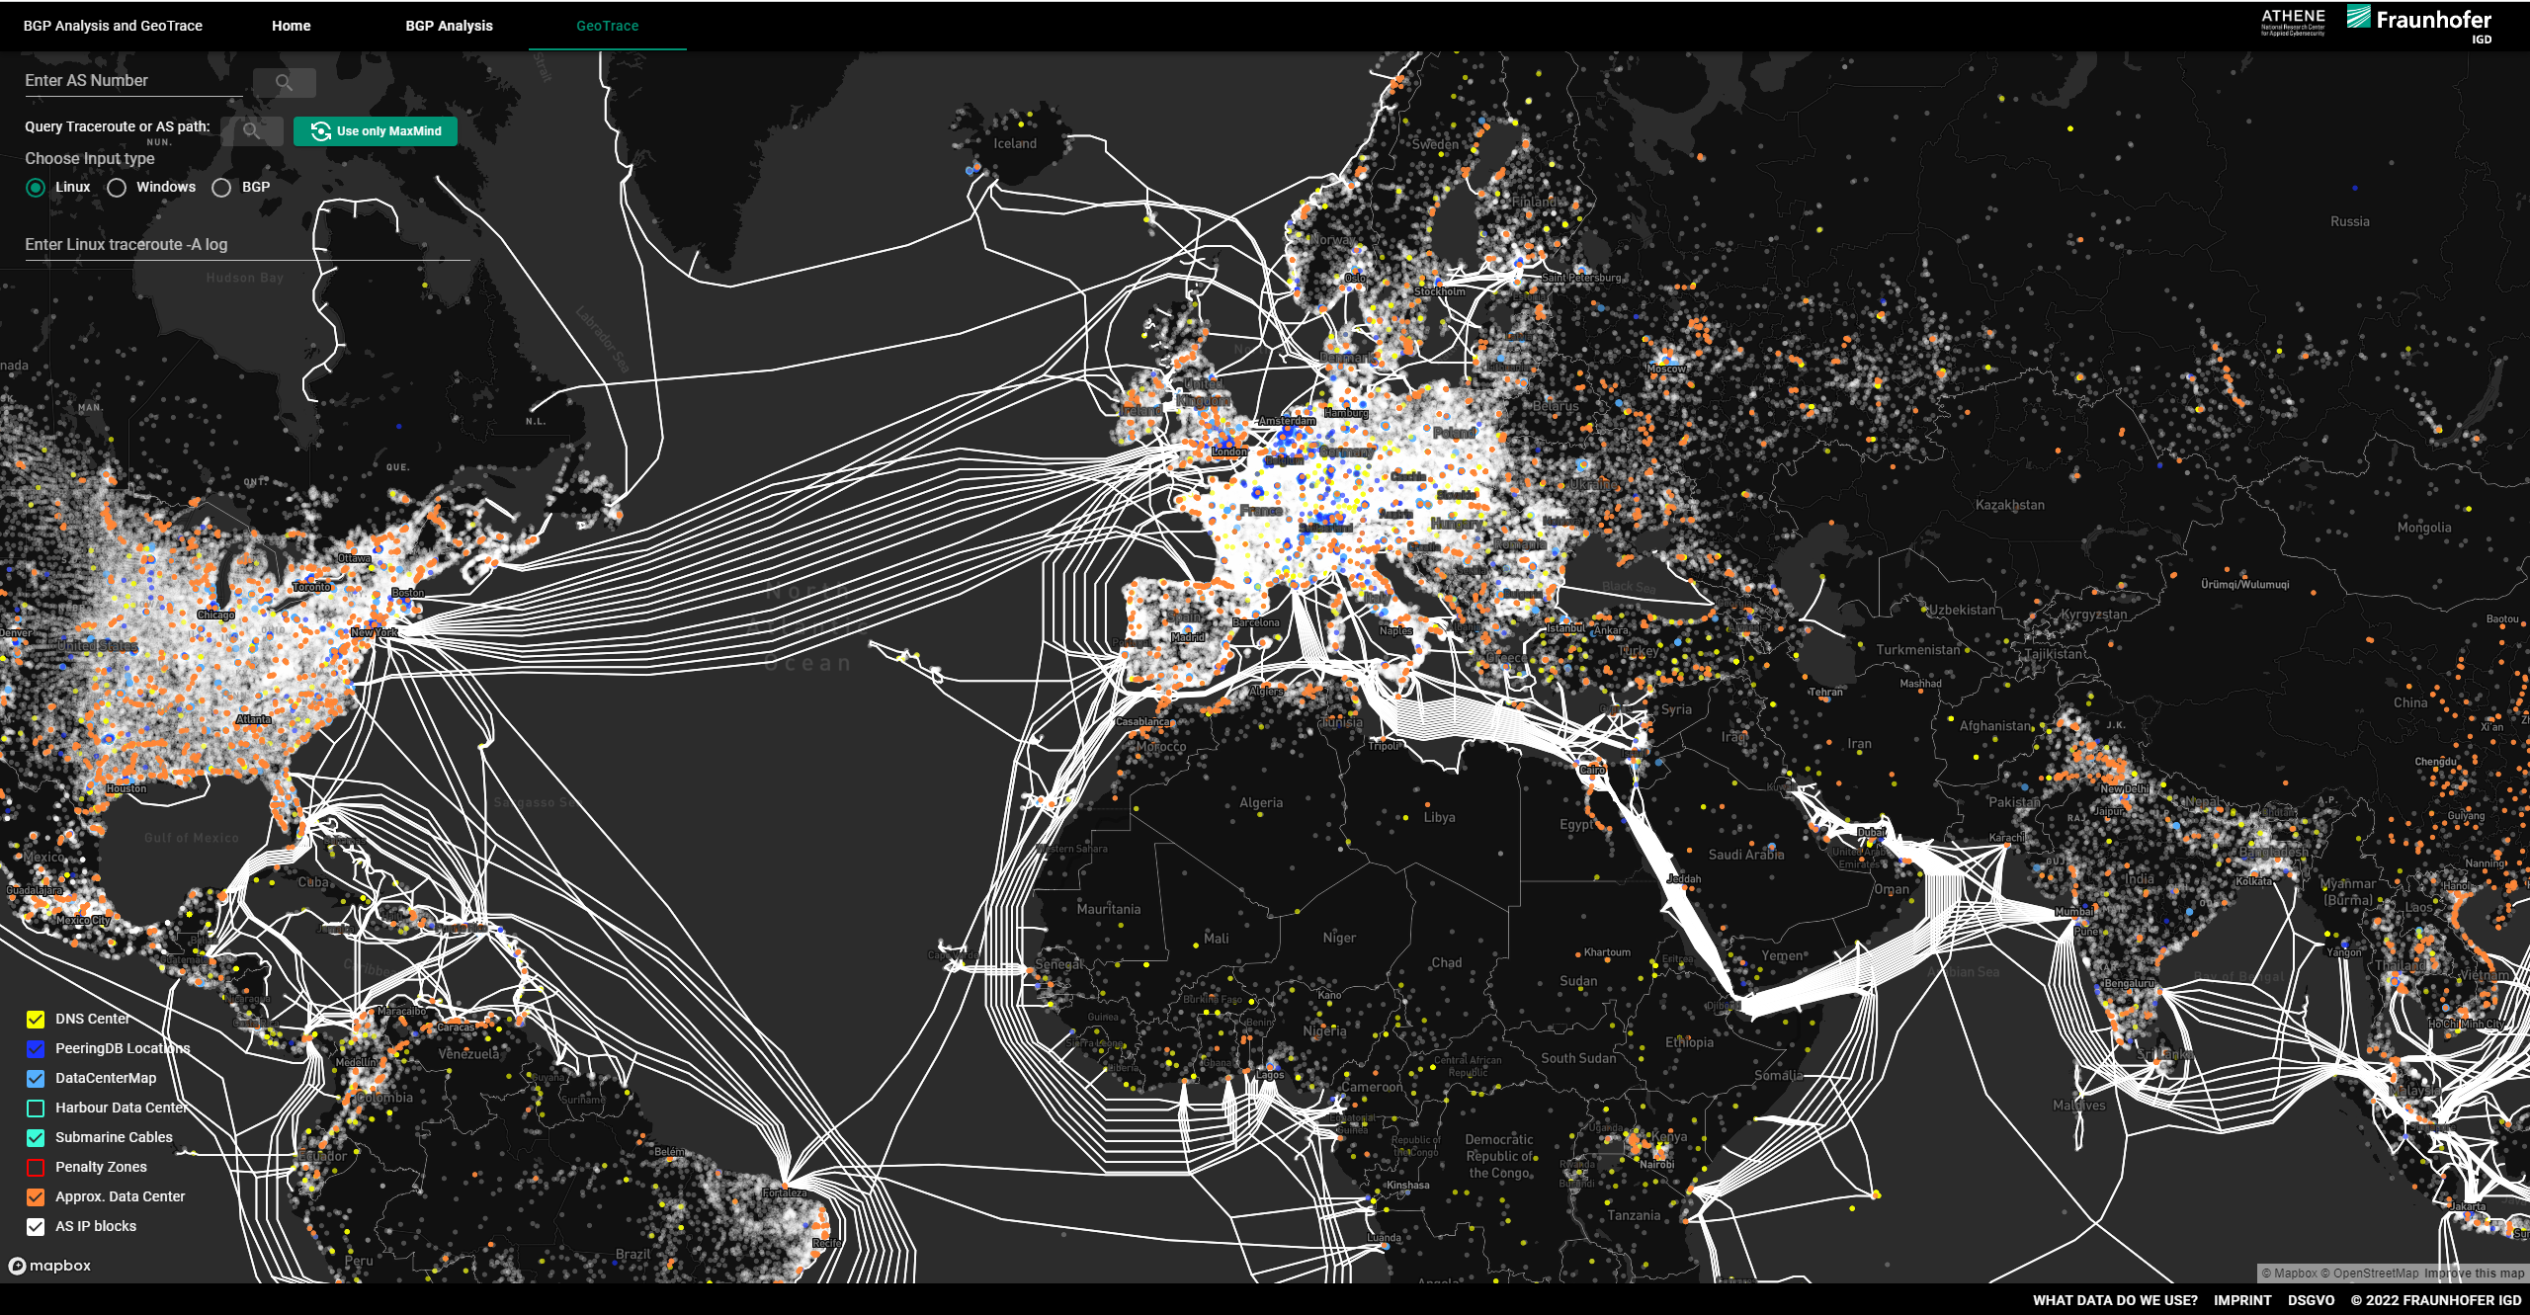Click the Fraunhofer IGD logo
The image size is (2530, 1315).
pos(2418,24)
